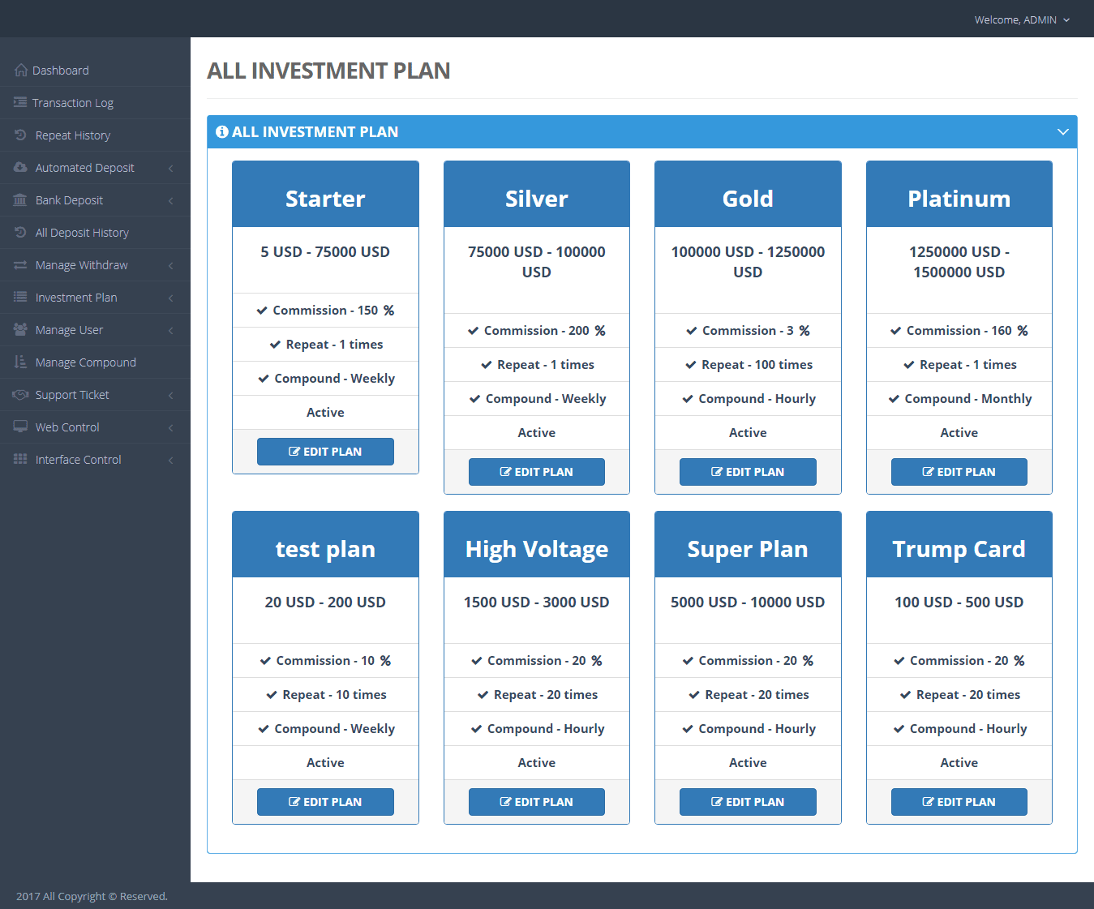Expand the Manage Withdraw submenu arrow
Screen dimensions: 1094x909
[171, 265]
